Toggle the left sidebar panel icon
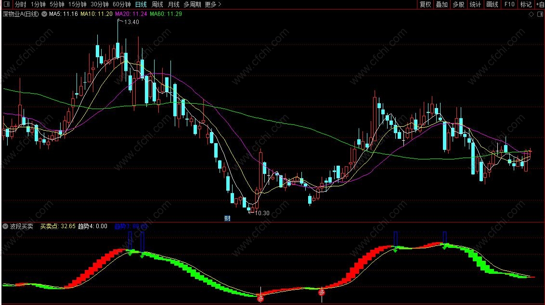Viewport: 545px width, 305px height. (6, 4)
